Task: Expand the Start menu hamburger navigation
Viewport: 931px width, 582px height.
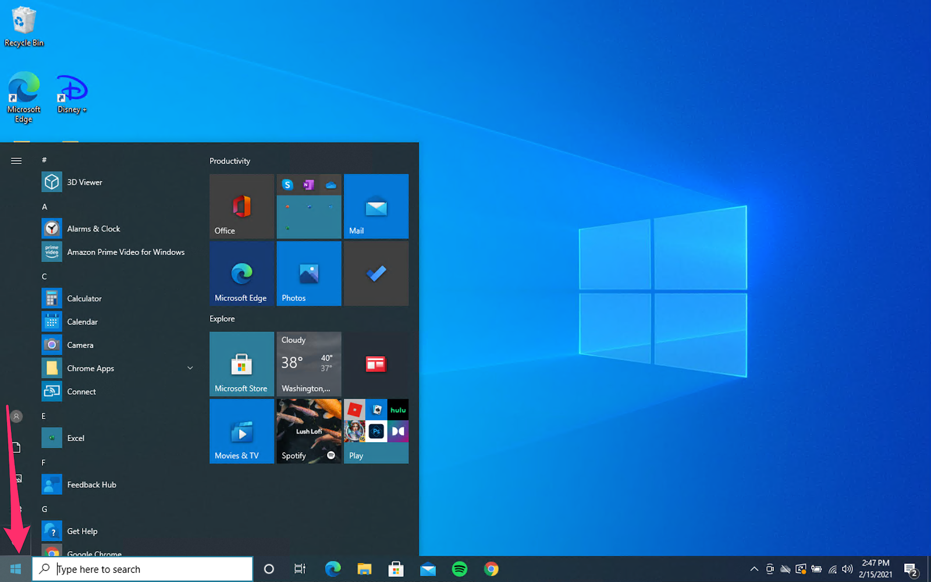Action: click(x=16, y=161)
